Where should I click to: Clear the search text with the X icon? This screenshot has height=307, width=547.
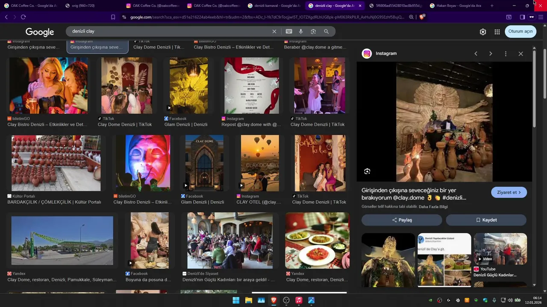tap(274, 32)
